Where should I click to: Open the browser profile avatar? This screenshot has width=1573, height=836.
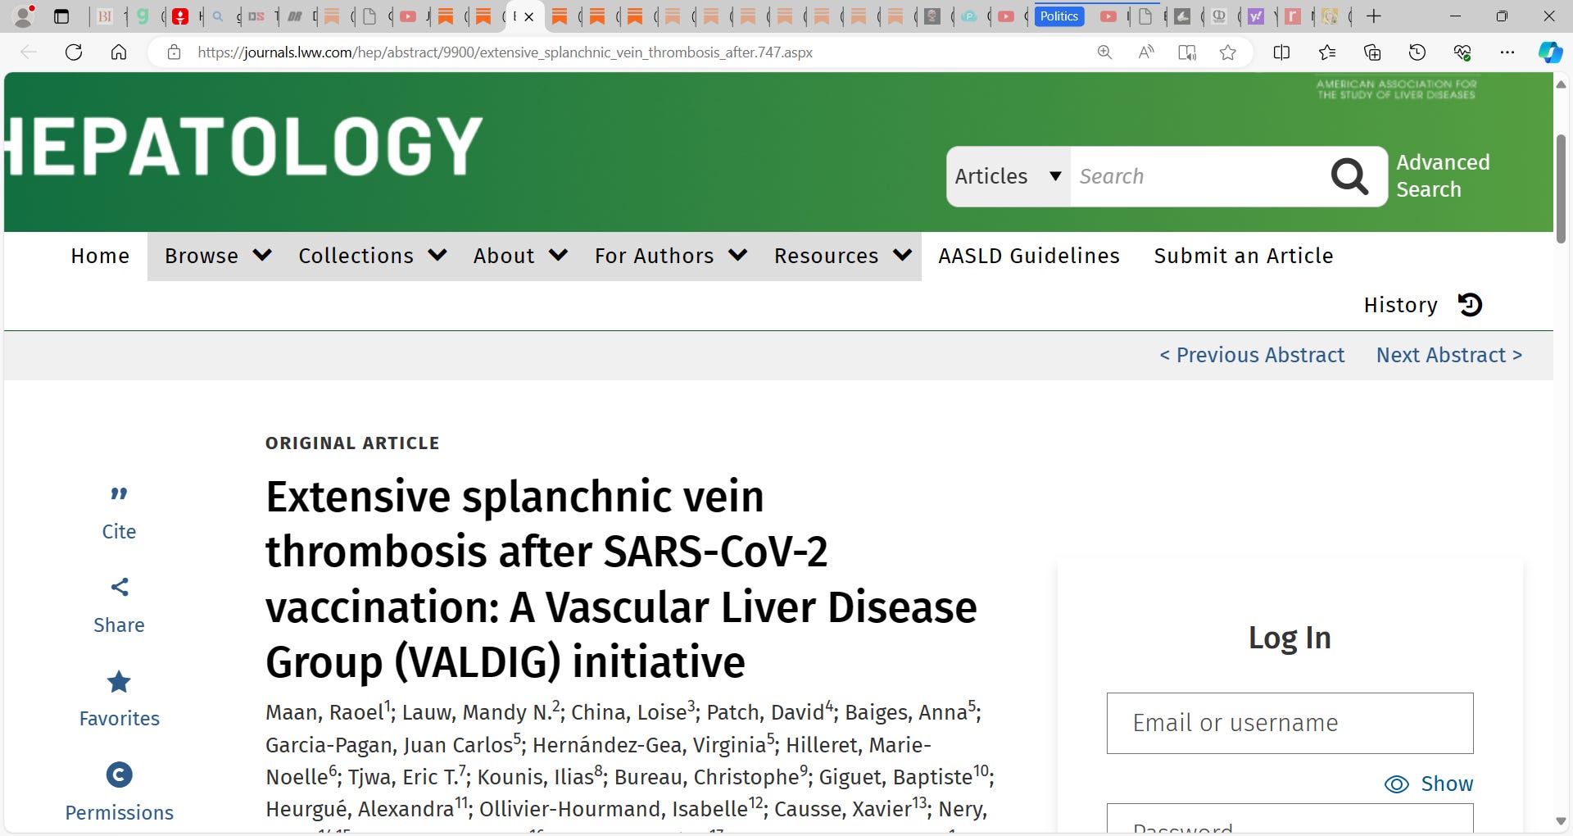(x=25, y=16)
